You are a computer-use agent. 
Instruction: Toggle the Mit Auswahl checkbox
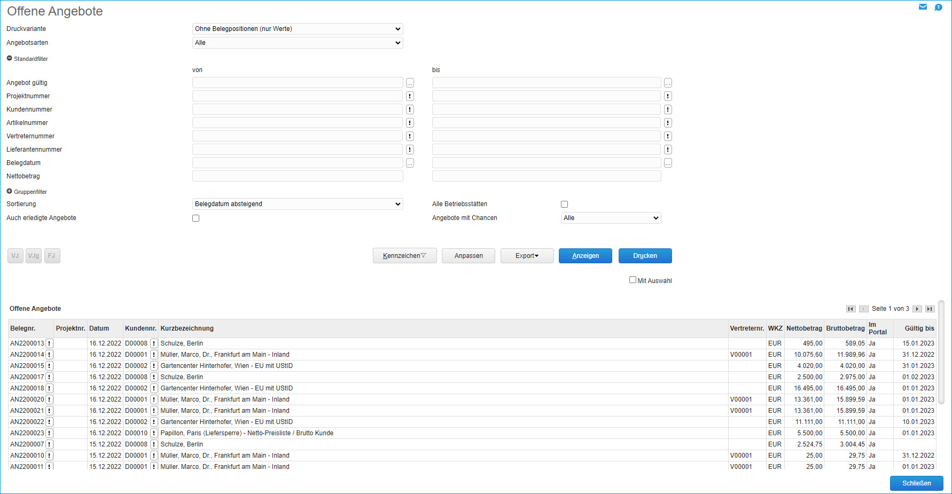(x=633, y=280)
